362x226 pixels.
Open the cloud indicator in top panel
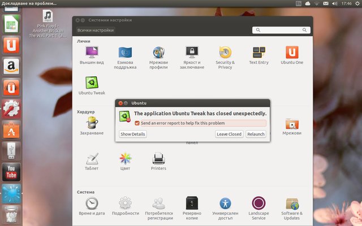click(x=308, y=3)
